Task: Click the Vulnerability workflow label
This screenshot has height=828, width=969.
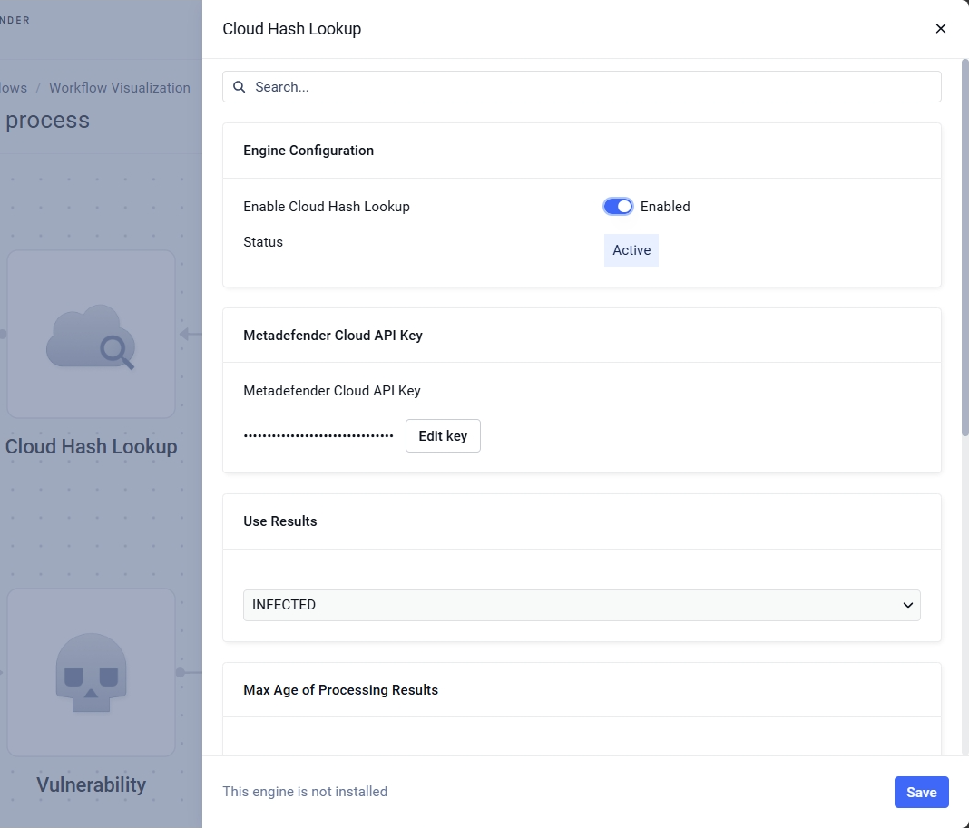Action: 91,784
